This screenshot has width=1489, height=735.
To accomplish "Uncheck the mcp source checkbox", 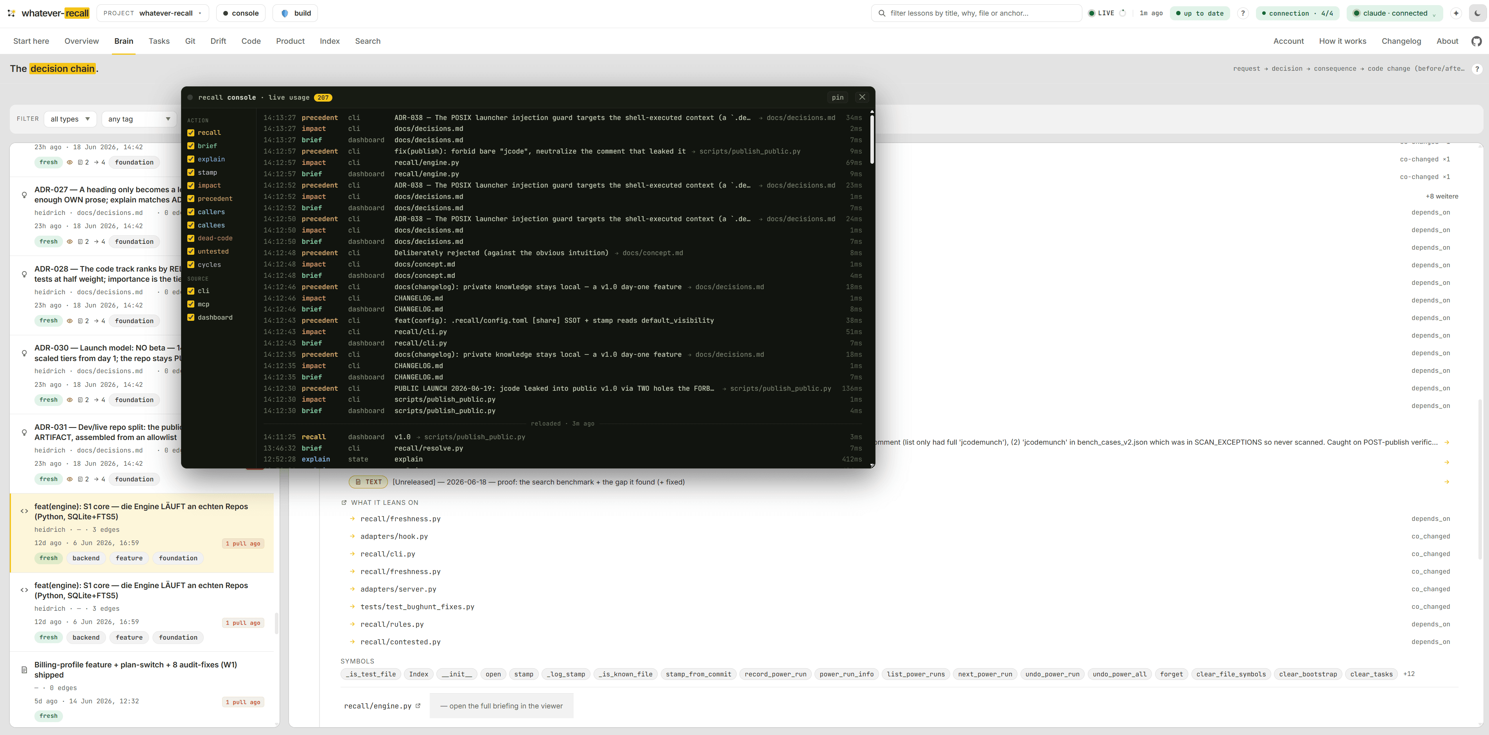I will 191,304.
